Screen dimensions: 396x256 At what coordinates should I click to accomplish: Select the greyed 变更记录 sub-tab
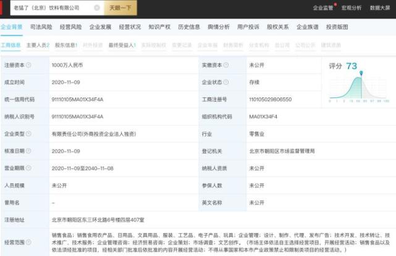coord(182,45)
